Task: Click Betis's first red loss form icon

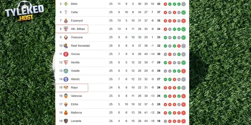Action: pyautogui.click(x=165, y=4)
